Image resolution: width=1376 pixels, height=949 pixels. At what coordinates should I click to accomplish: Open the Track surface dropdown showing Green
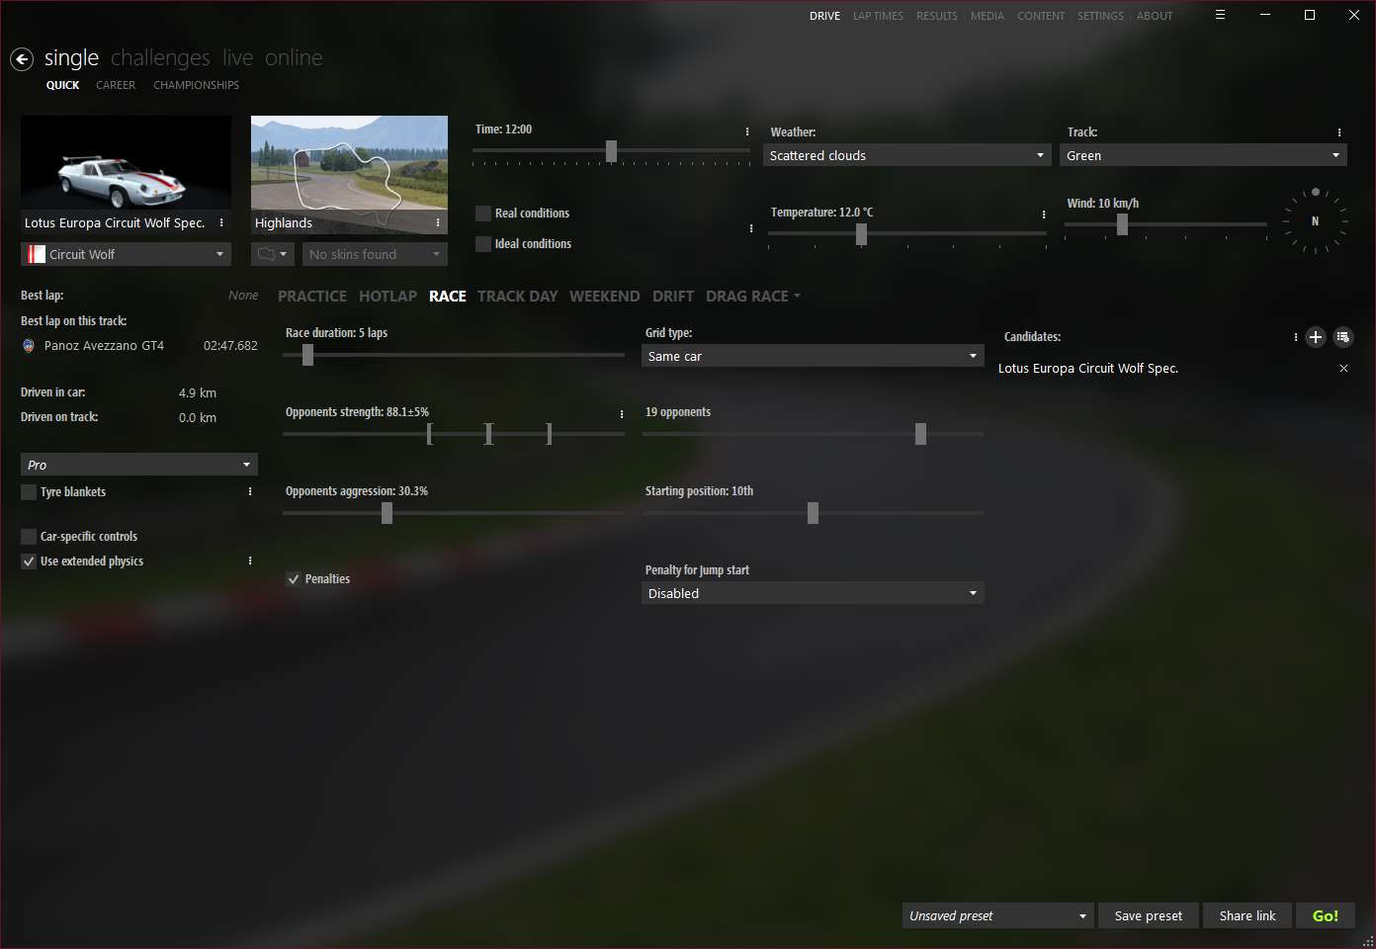[x=1203, y=155]
